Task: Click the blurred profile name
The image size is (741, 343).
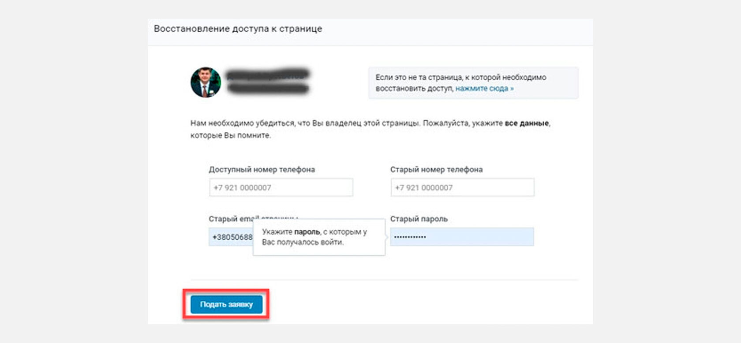Action: pos(268,82)
